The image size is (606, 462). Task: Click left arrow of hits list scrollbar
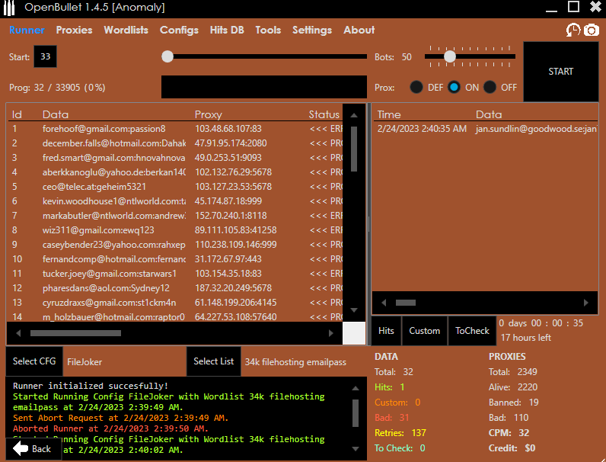(384, 303)
